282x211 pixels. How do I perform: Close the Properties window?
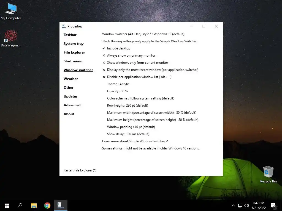[x=216, y=26]
